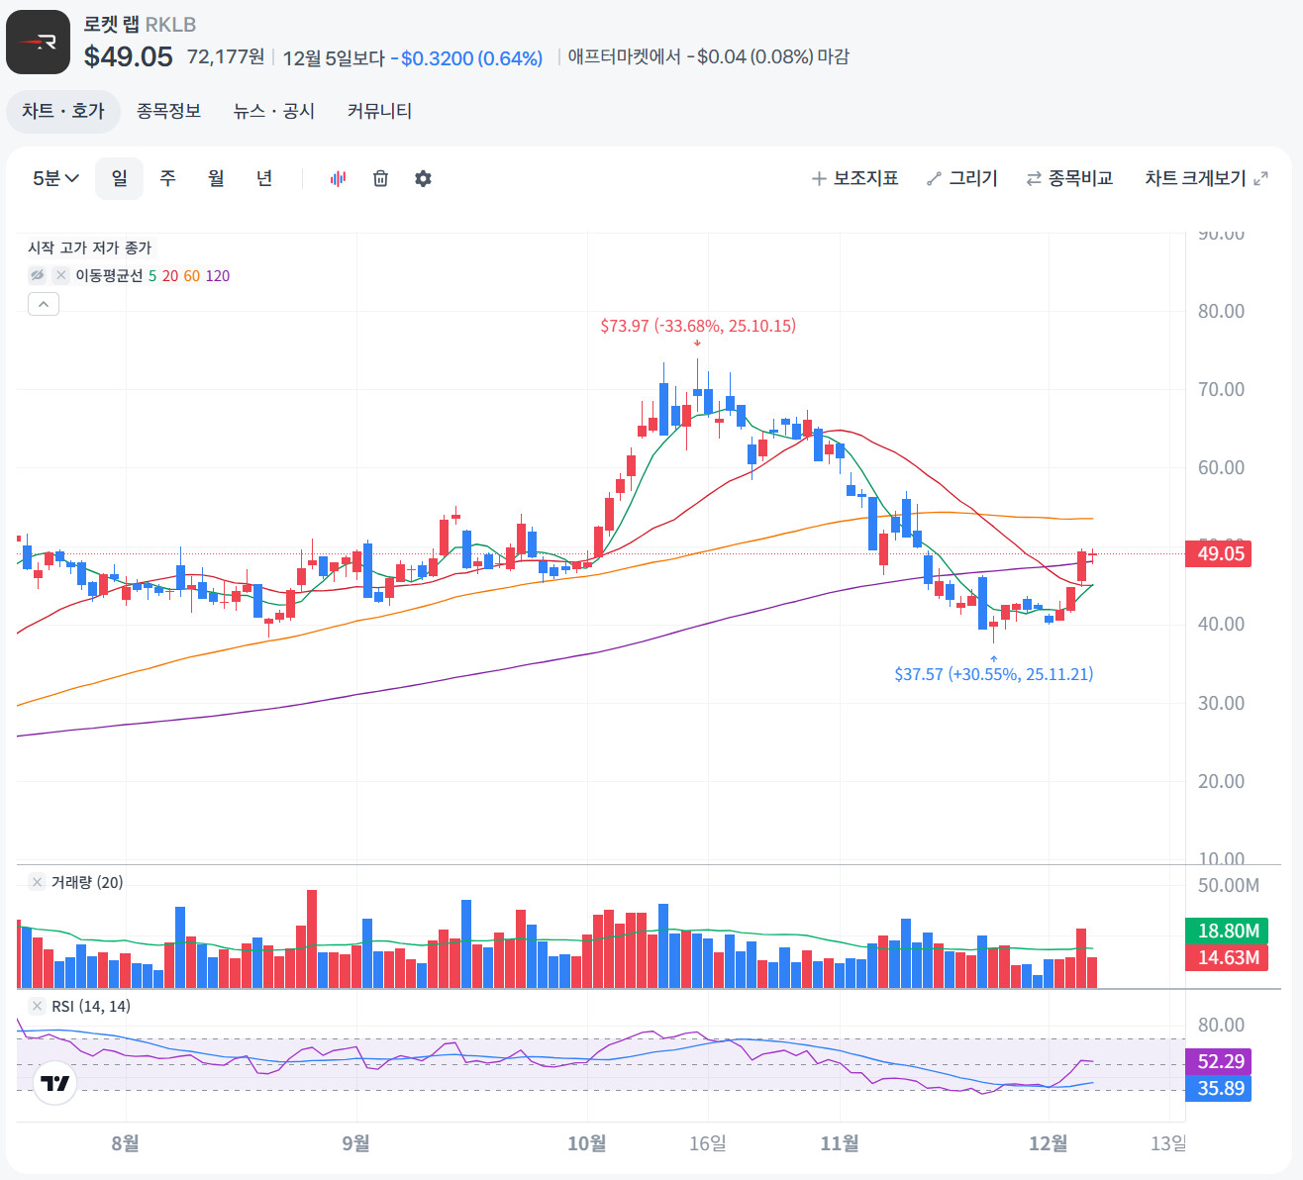Click the 9월 date axis label
The image size is (1303, 1180).
pos(355,1143)
